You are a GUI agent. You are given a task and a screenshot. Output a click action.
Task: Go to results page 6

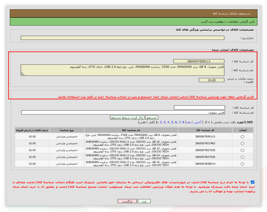[176, 122]
